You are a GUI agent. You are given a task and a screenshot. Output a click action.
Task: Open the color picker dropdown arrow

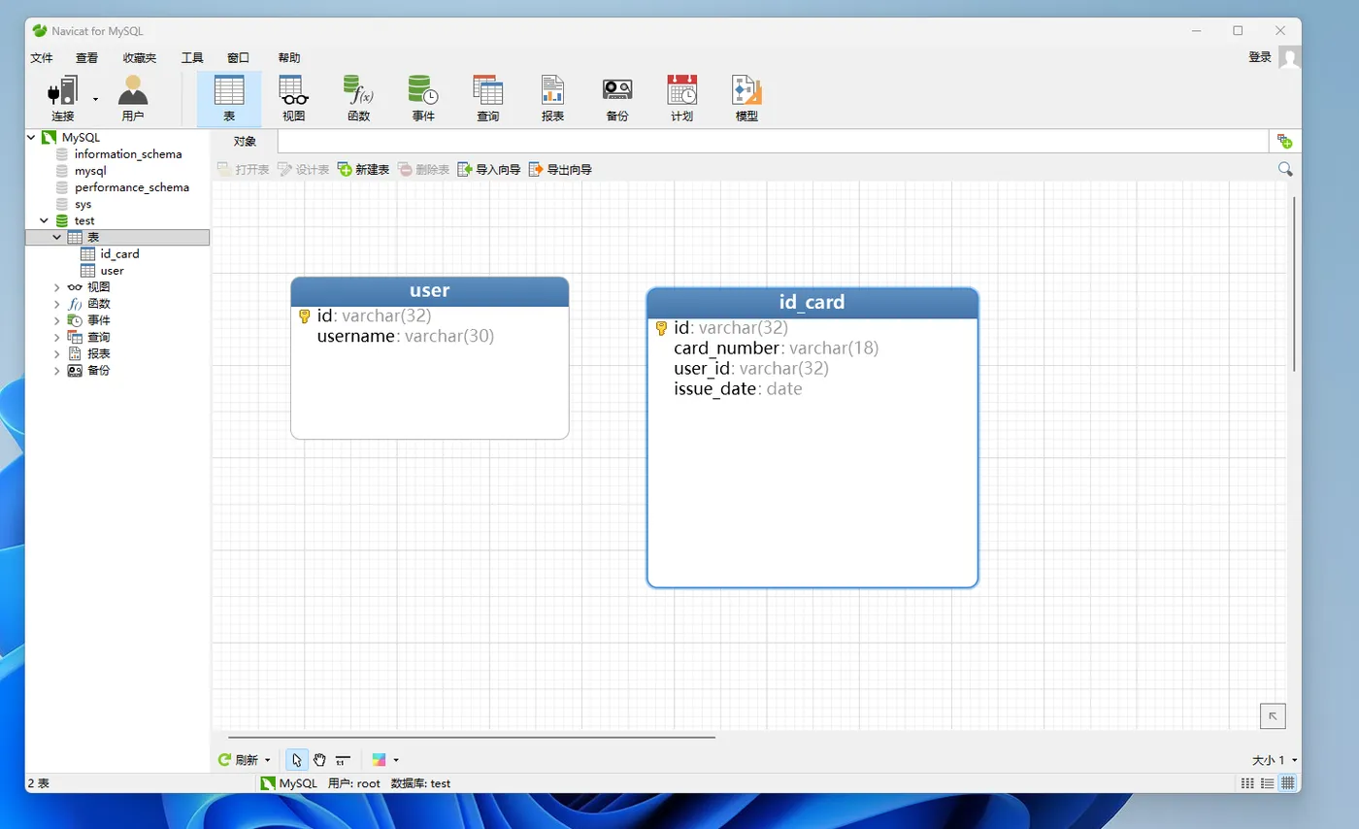(396, 760)
